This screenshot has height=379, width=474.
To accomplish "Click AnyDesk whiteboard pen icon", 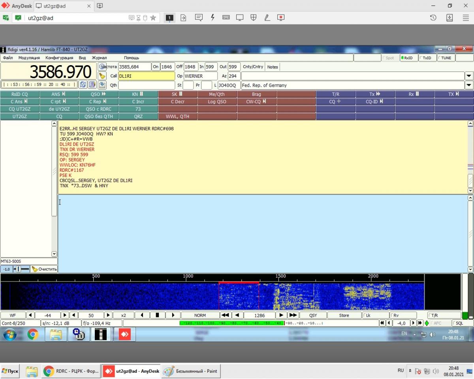I will pos(267,18).
